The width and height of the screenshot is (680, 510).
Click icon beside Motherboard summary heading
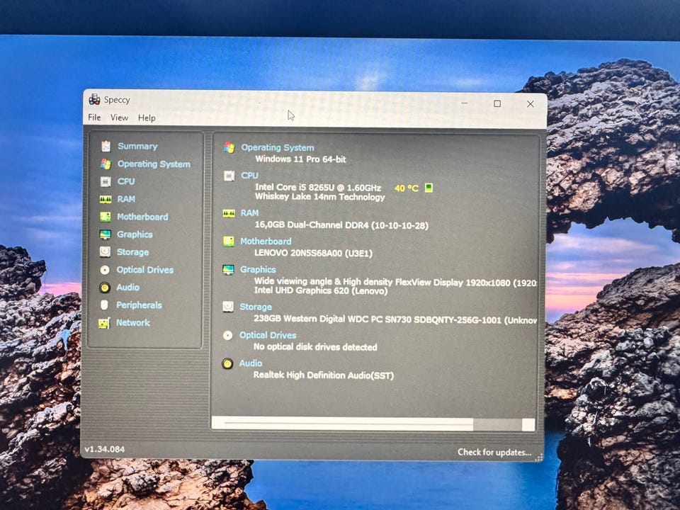[x=229, y=241]
